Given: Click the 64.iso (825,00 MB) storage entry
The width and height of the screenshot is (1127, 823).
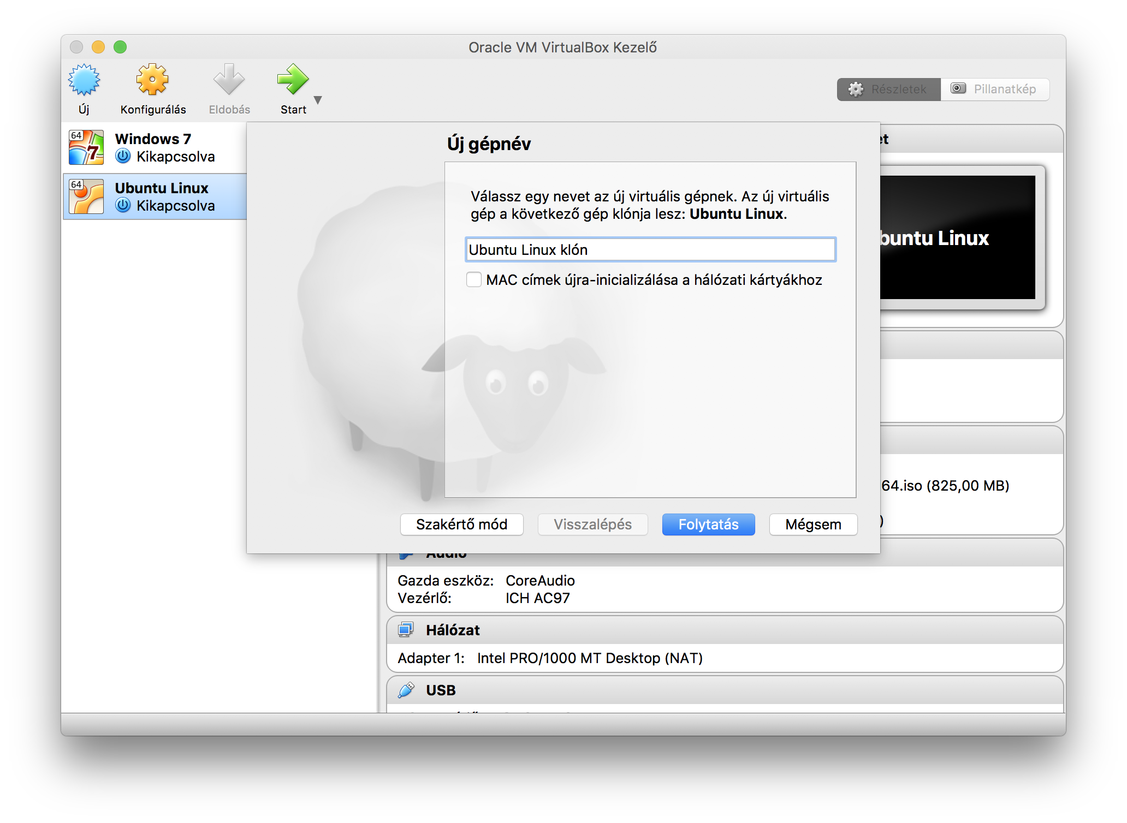Looking at the screenshot, I should pyautogui.click(x=945, y=486).
